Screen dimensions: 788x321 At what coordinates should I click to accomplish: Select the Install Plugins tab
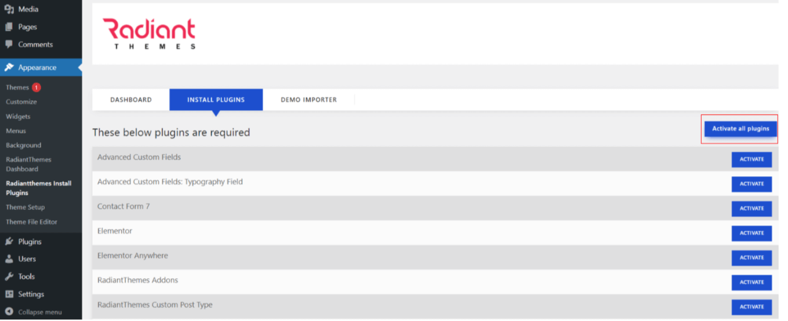(x=216, y=100)
